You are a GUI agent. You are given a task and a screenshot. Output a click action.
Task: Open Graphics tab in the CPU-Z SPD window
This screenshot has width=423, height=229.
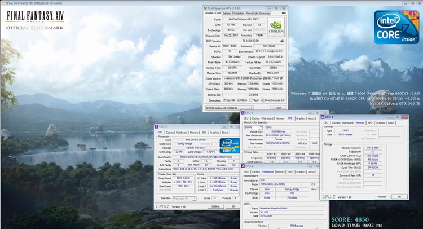(301, 118)
